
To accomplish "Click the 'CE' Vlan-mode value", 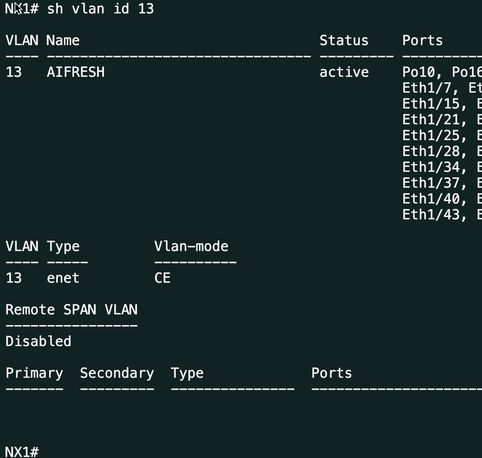I will coord(162,278).
